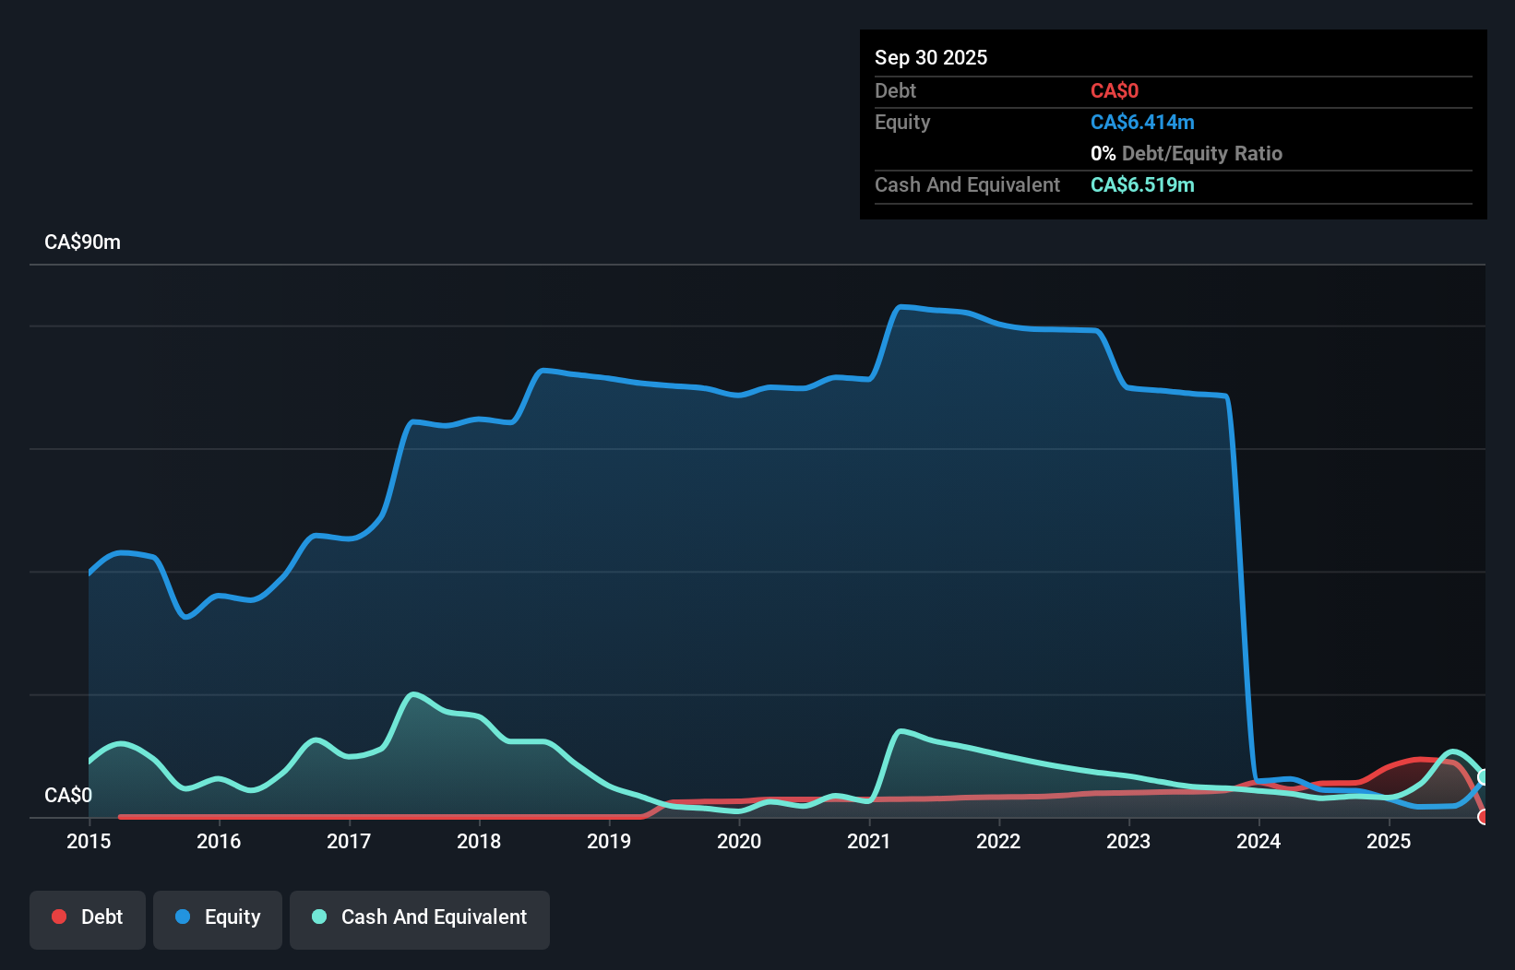Expand the Debt row in the tooltip
This screenshot has height=970, width=1515.
[895, 90]
